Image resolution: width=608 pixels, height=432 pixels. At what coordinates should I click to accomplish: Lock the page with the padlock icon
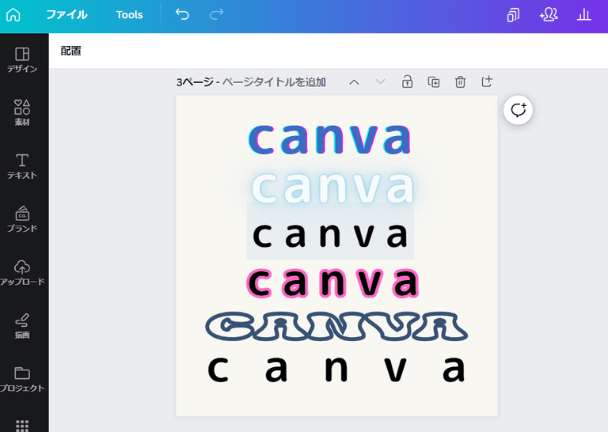(407, 81)
